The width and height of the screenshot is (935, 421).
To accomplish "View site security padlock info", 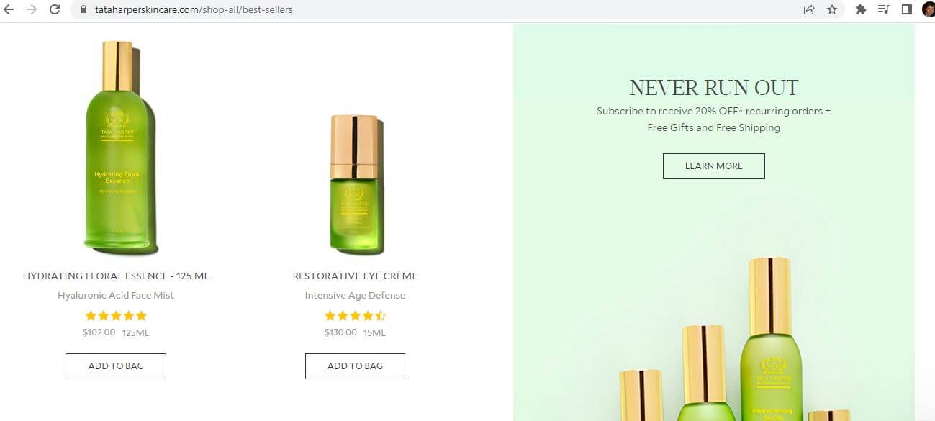I will [82, 10].
